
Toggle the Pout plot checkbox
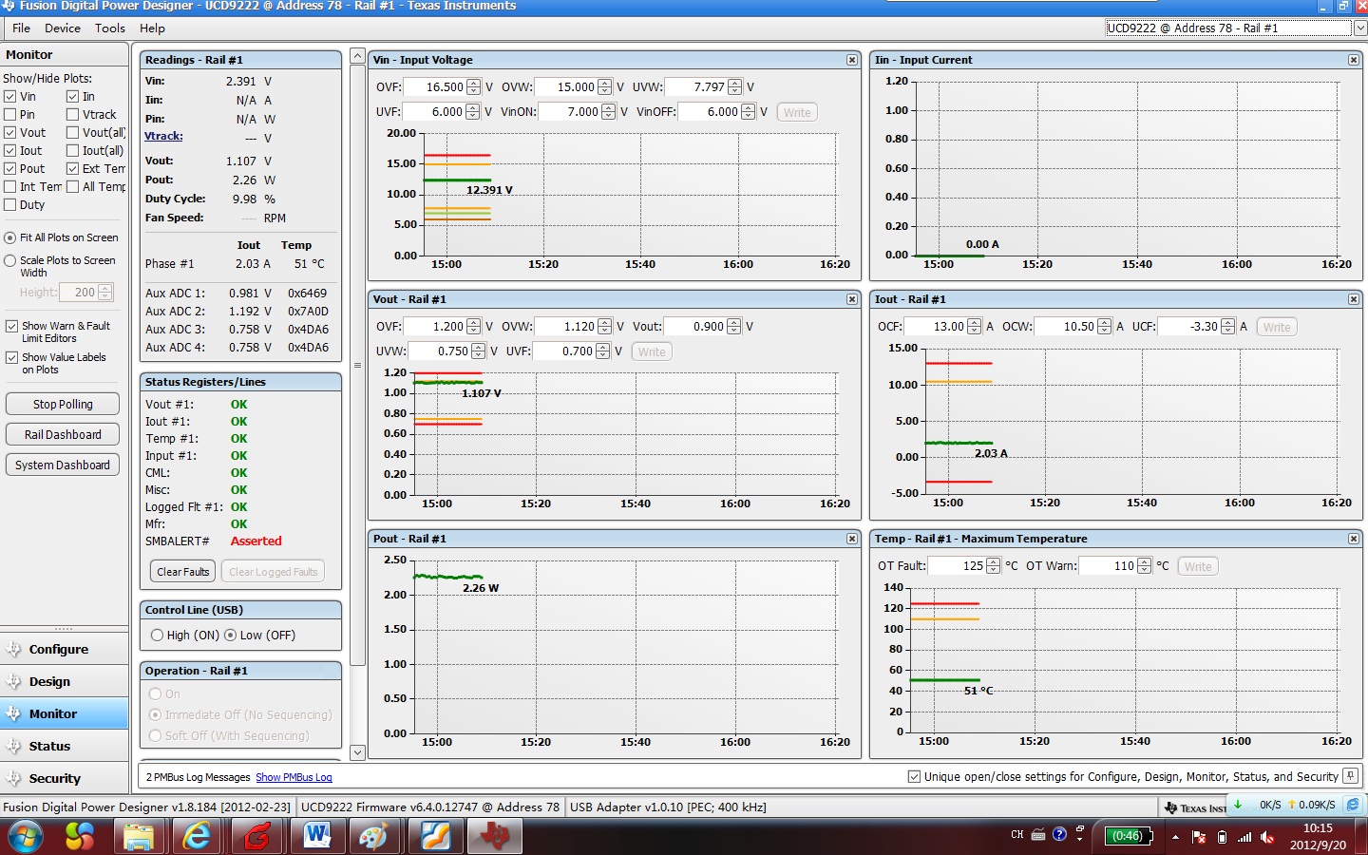tap(10, 169)
